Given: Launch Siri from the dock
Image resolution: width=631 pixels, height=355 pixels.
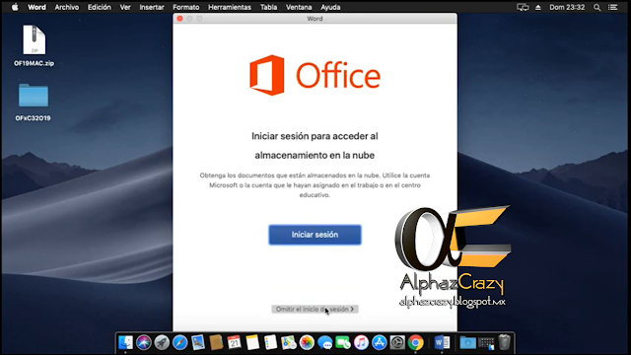Looking at the screenshot, I should point(144,342).
